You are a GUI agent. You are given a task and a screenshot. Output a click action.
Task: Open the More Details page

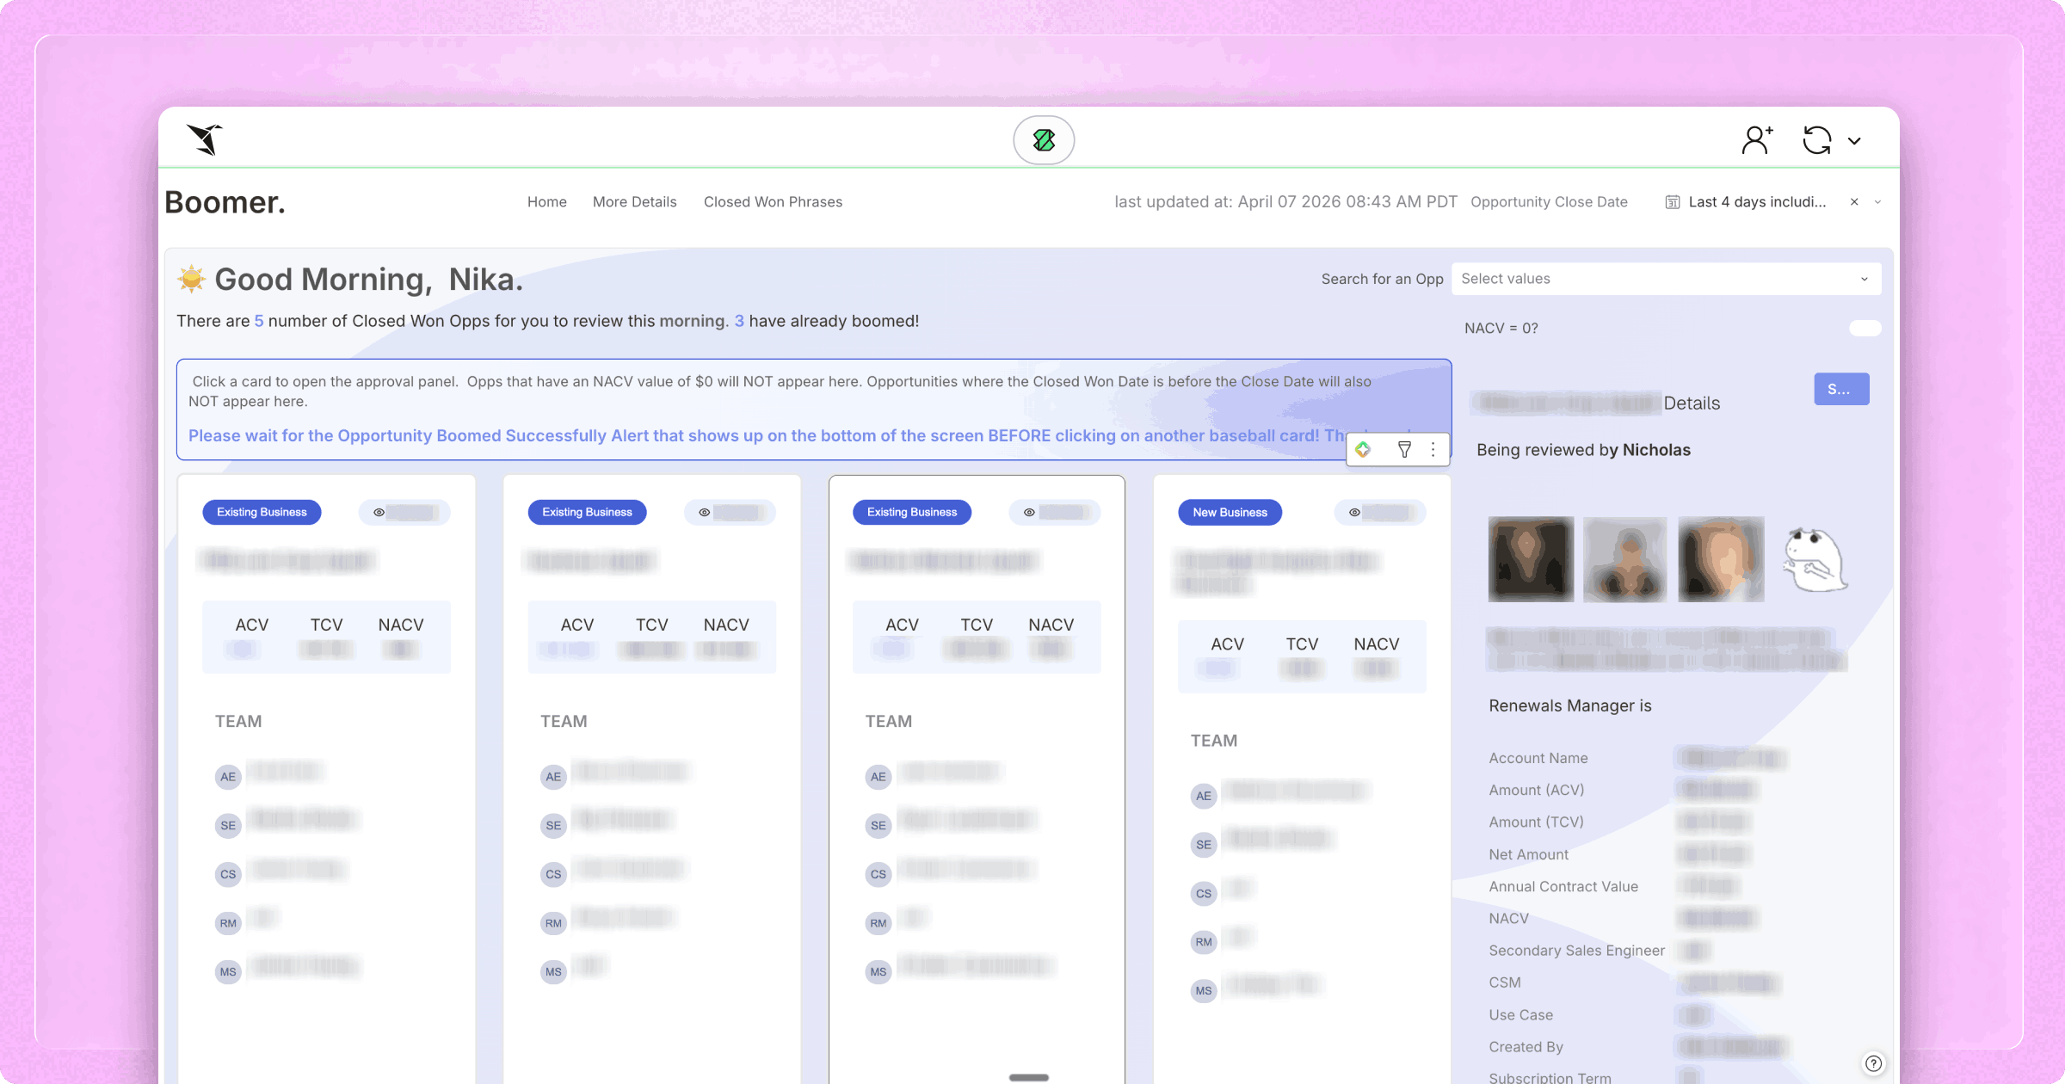[634, 201]
